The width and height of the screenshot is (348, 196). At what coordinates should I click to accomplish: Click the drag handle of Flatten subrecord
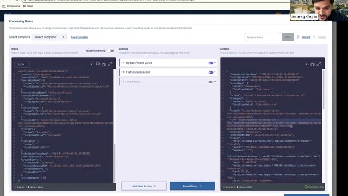121,72
